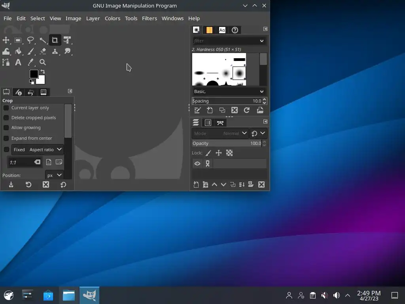This screenshot has width=405, height=304.
Task: Open the Basic brush tag dropdown
Action: click(229, 91)
